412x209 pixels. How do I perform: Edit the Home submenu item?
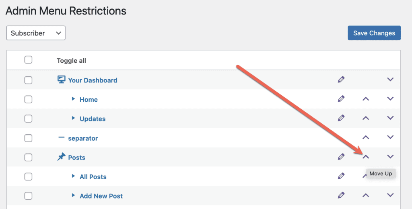[x=341, y=99]
